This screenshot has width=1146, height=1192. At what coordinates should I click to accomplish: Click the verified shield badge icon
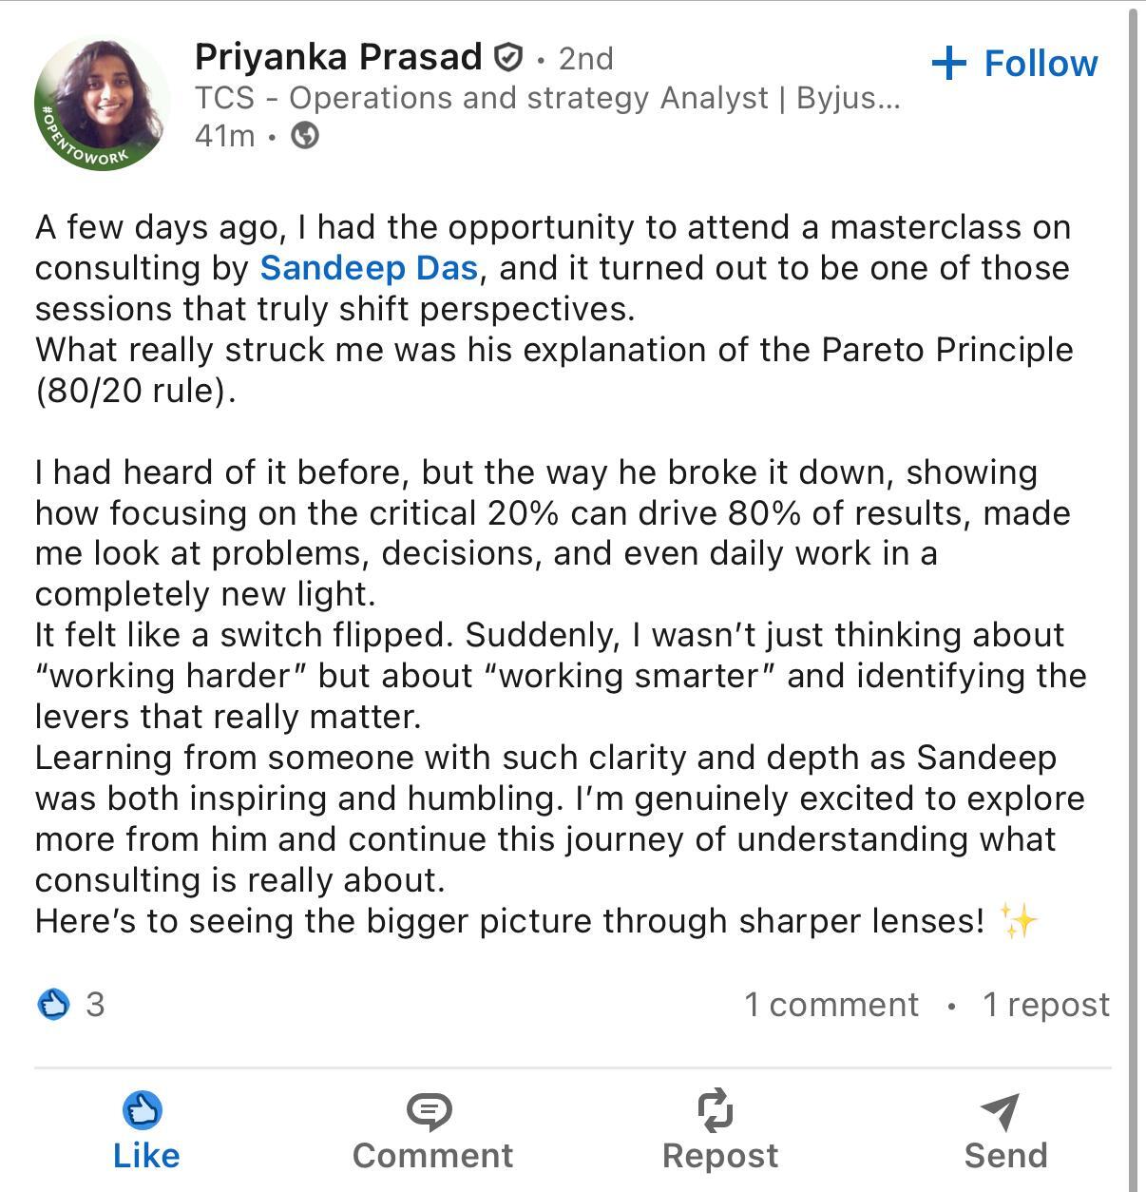click(x=509, y=59)
